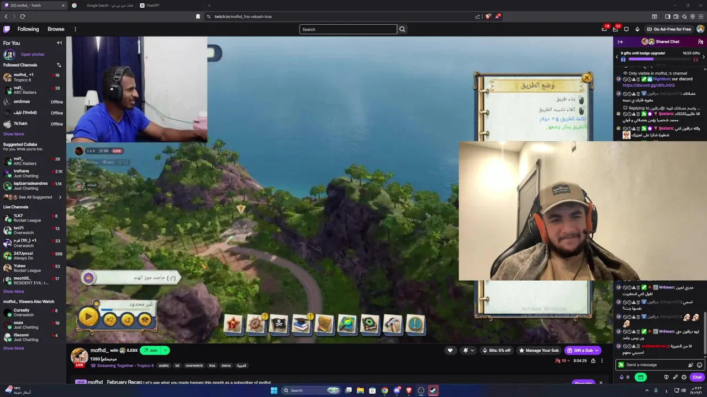
Task: Open the green almanac book icon
Action: [370, 324]
